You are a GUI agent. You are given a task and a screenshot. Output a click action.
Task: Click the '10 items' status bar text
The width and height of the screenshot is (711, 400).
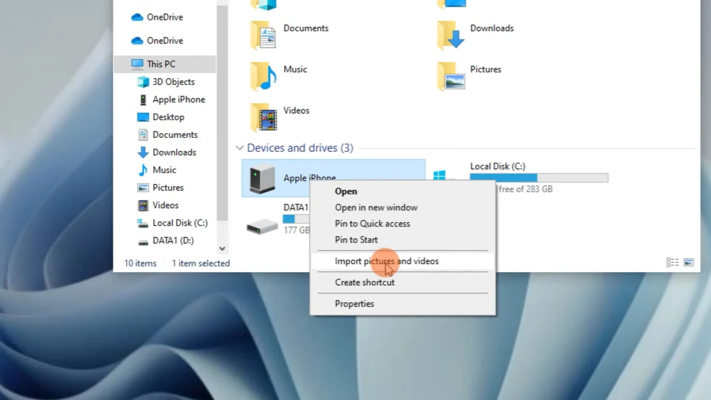click(x=140, y=263)
